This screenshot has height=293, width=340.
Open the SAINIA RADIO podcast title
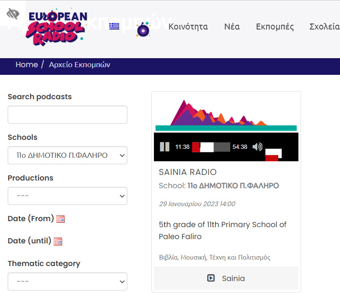click(187, 172)
